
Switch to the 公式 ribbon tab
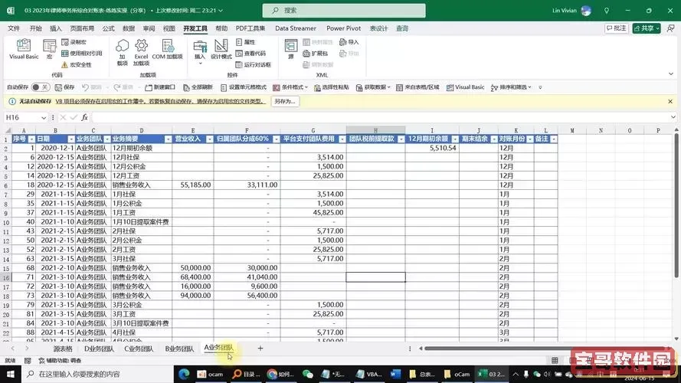(x=108, y=28)
